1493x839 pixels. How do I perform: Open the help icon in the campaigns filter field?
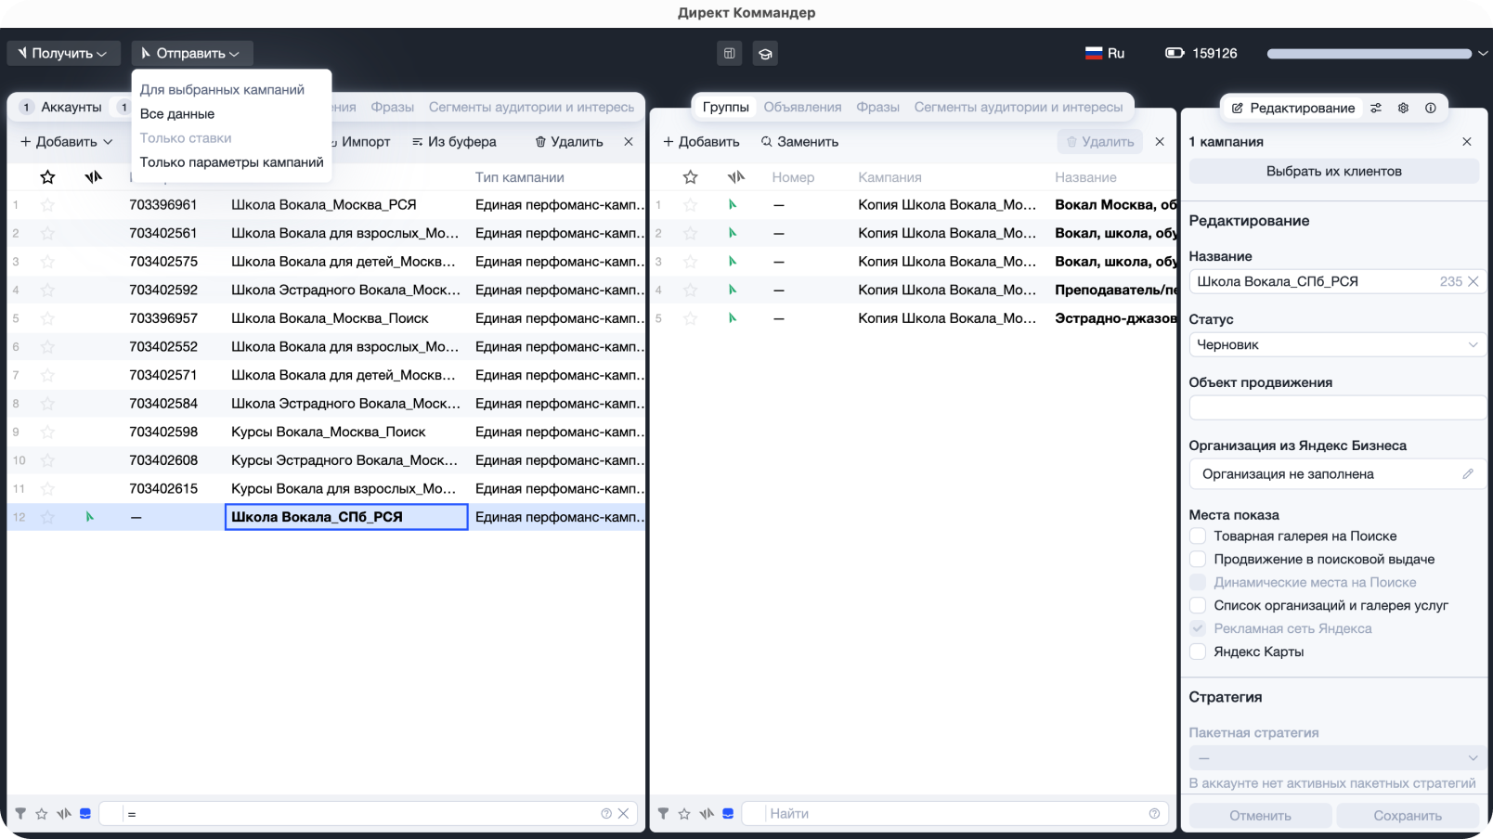coord(606,814)
